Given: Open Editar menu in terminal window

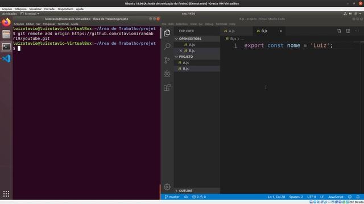Looking at the screenshot, I should coord(30,24).
